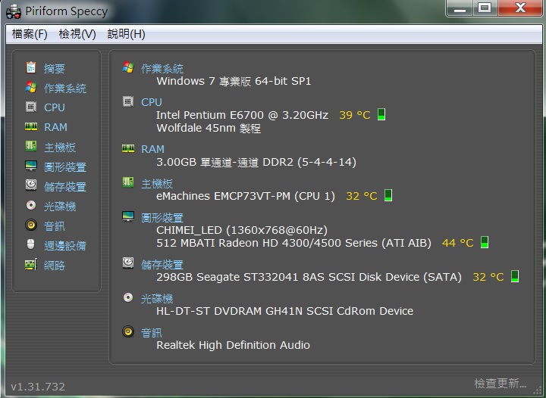
Task: Click motherboard icon in summary panel
Action: [x=128, y=182]
